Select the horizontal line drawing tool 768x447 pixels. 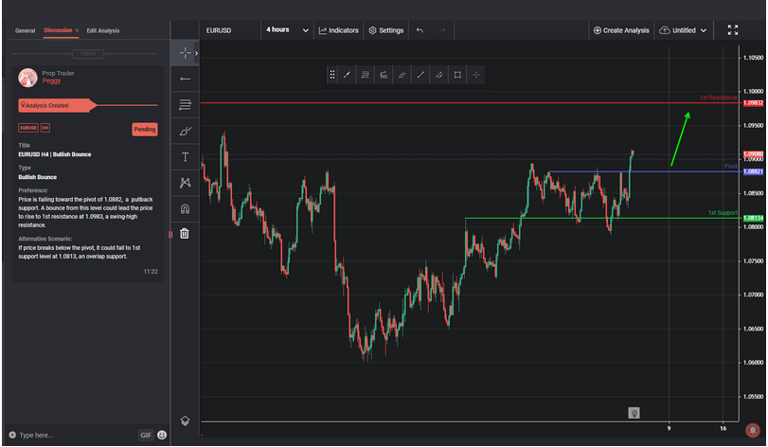185,79
